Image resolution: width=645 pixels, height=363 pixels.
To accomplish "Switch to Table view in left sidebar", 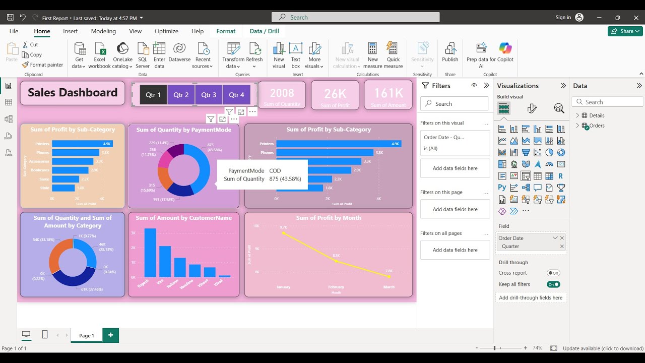I will click(8, 102).
